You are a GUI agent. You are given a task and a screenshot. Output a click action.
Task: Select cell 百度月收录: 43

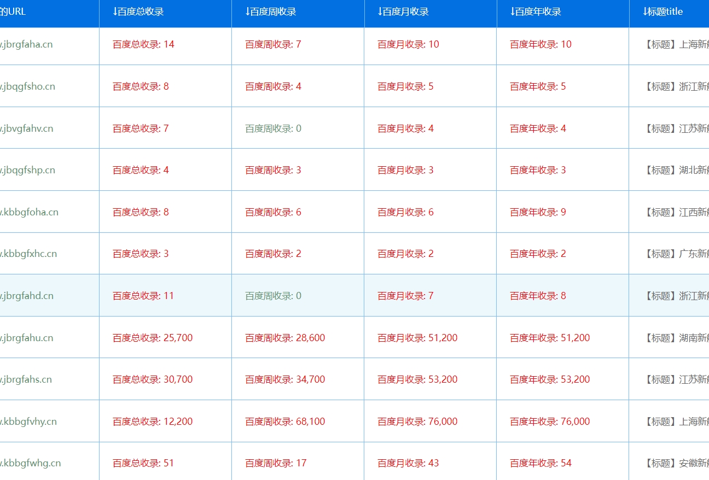pos(408,463)
